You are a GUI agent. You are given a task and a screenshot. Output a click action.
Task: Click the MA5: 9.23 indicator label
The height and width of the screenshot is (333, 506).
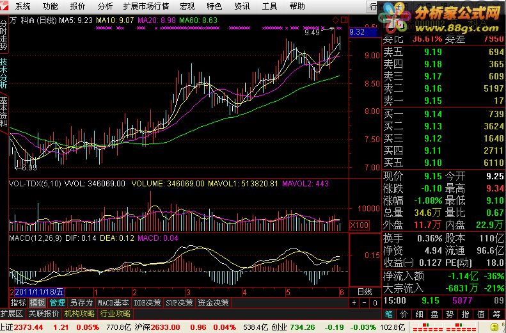click(76, 20)
